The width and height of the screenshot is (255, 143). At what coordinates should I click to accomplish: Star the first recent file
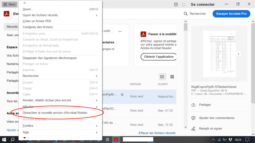[122, 95]
